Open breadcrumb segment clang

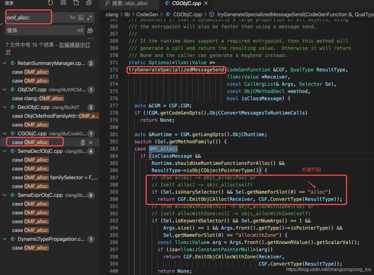pyautogui.click(x=112, y=14)
